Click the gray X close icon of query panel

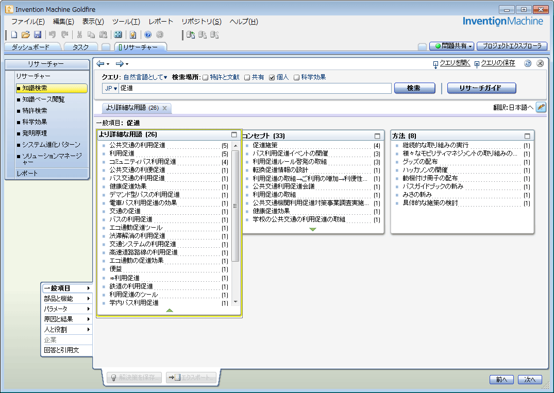pos(540,63)
